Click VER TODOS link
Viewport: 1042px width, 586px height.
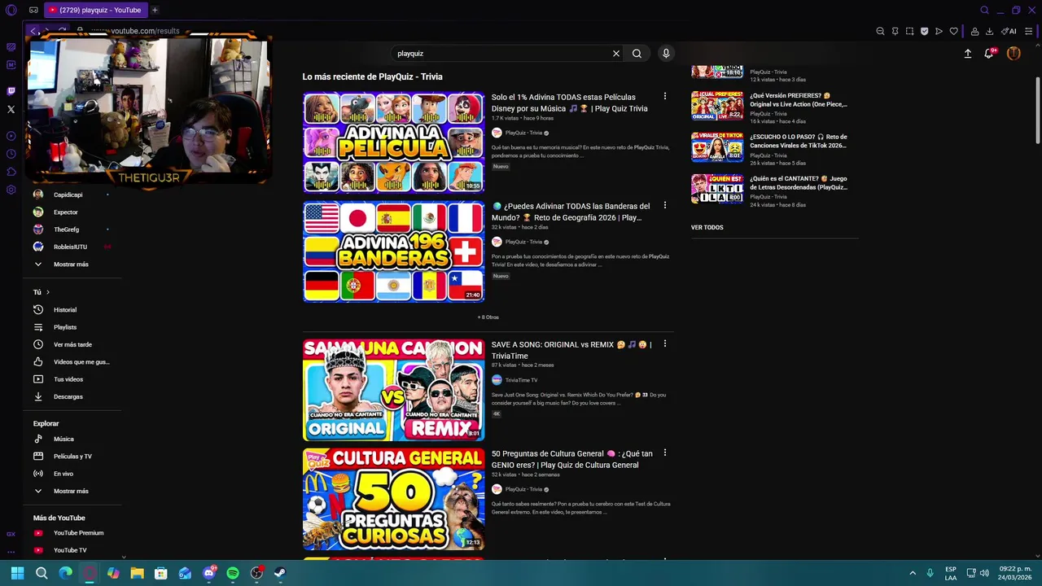(x=707, y=228)
